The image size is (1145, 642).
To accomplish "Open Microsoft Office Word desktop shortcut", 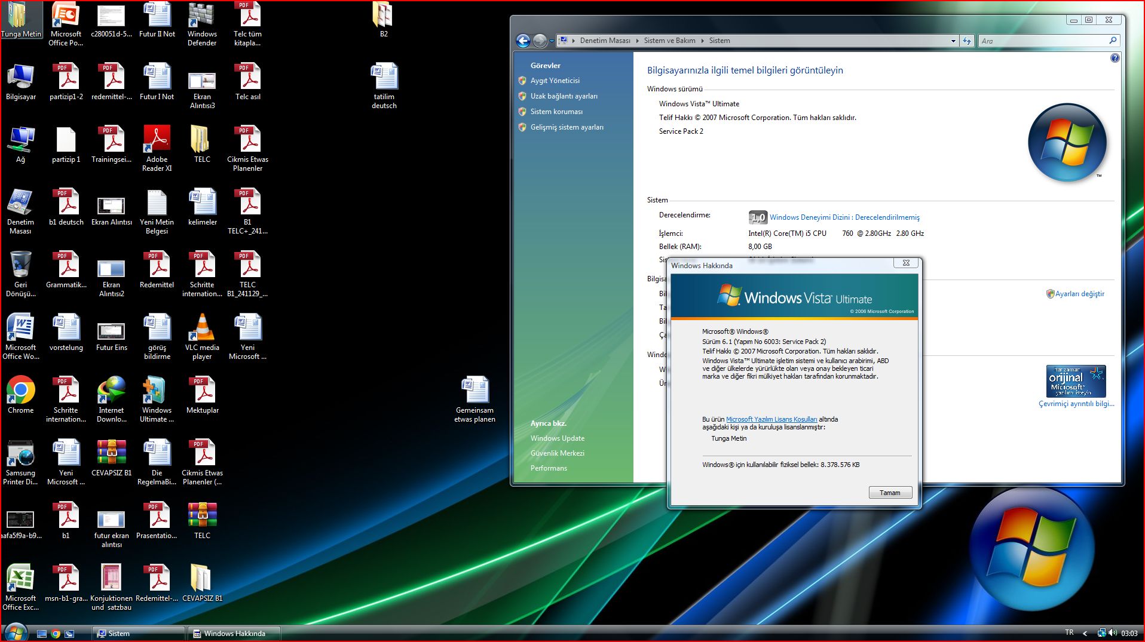I will pos(21,337).
